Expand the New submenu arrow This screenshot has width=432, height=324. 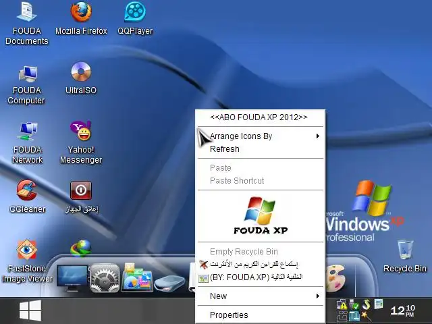click(318, 296)
